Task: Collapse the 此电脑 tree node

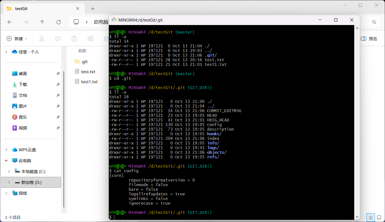Action: (x=6, y=161)
